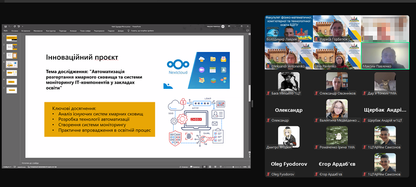Click muted mic icon beside Олександр Овсянніков
The height and width of the screenshot is (187, 416).
pyautogui.click(x=316, y=93)
